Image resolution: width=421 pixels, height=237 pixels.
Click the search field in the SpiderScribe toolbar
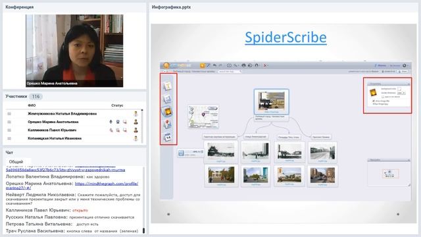[230, 72]
